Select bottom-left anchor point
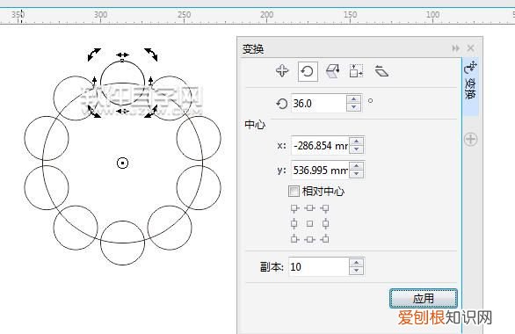The image size is (515, 334). click(294, 239)
